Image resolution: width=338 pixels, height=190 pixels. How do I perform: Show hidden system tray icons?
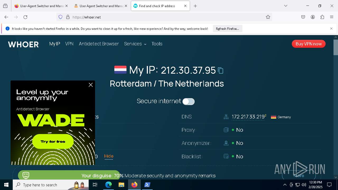(285, 185)
